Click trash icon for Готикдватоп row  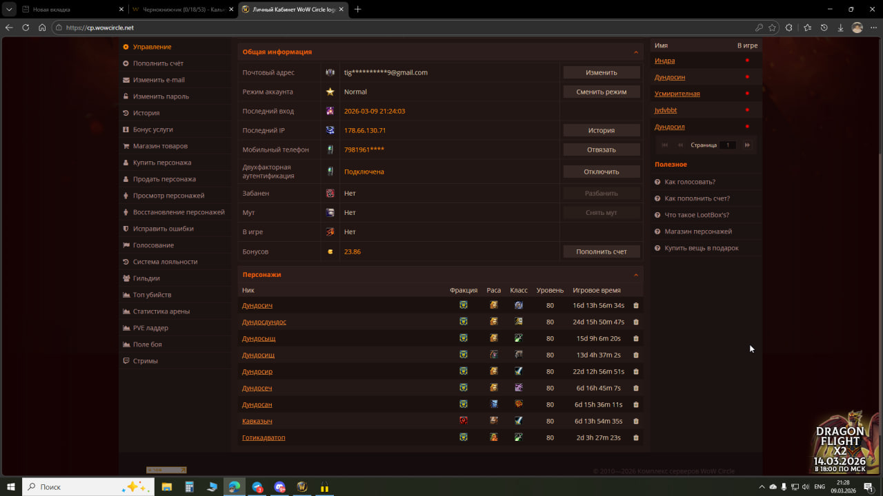636,437
